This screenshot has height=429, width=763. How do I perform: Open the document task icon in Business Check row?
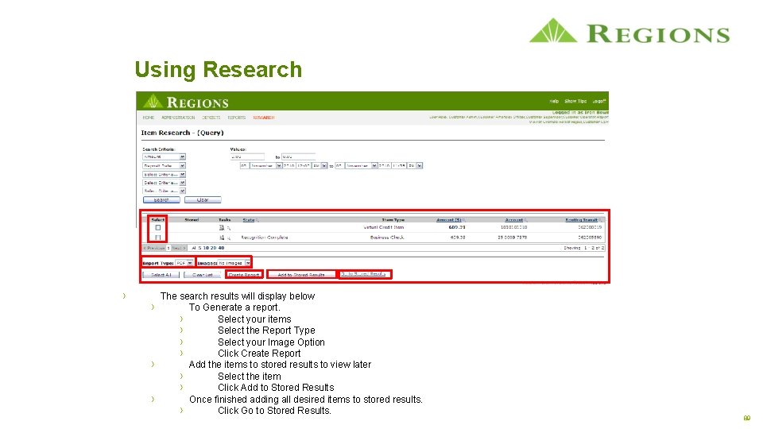[222, 238]
